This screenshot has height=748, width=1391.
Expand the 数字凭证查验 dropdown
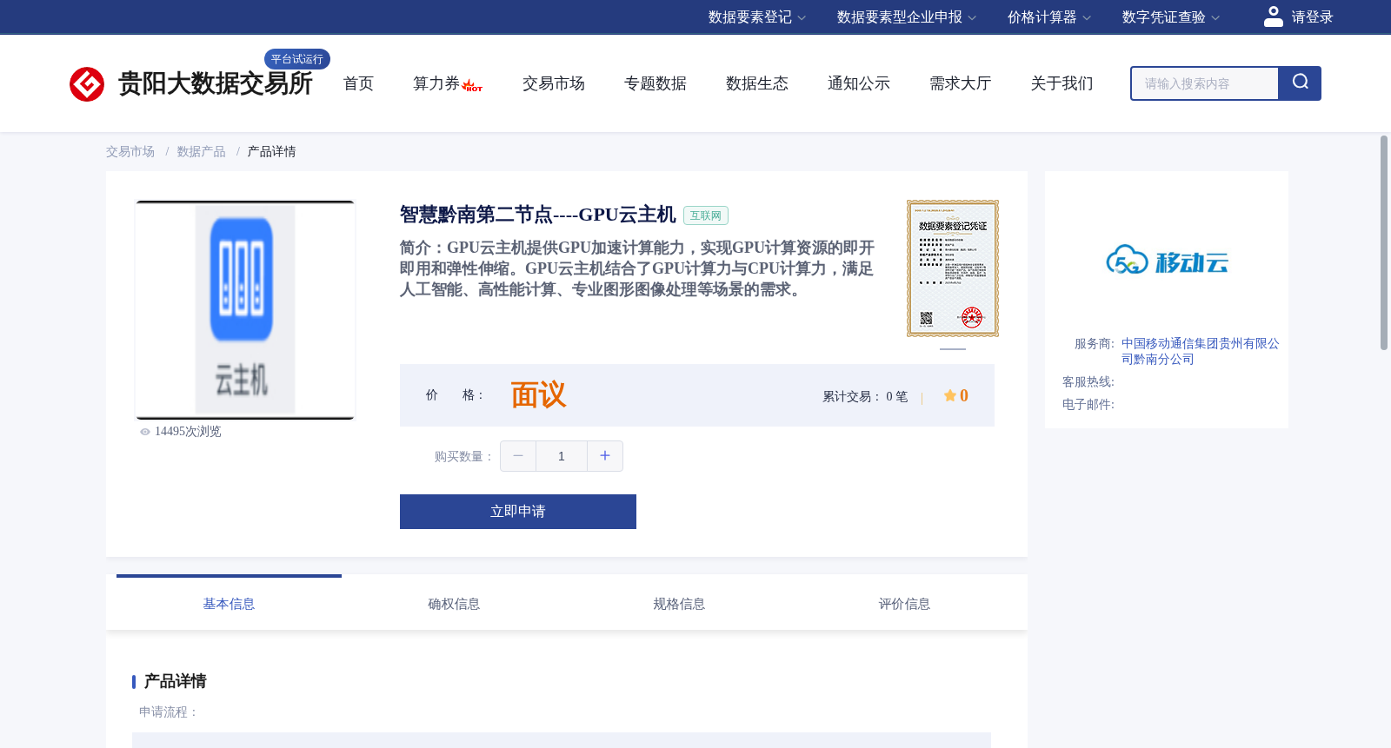(1171, 17)
